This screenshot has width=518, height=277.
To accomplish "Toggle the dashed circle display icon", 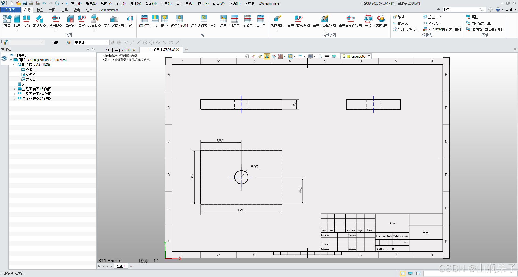I will (320, 56).
